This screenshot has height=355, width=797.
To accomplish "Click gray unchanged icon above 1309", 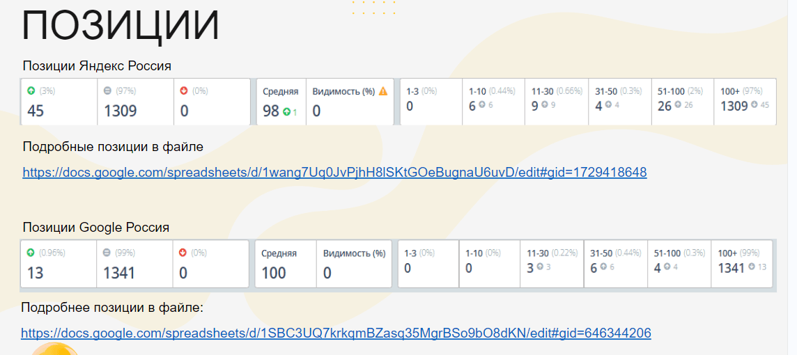I will tap(107, 91).
